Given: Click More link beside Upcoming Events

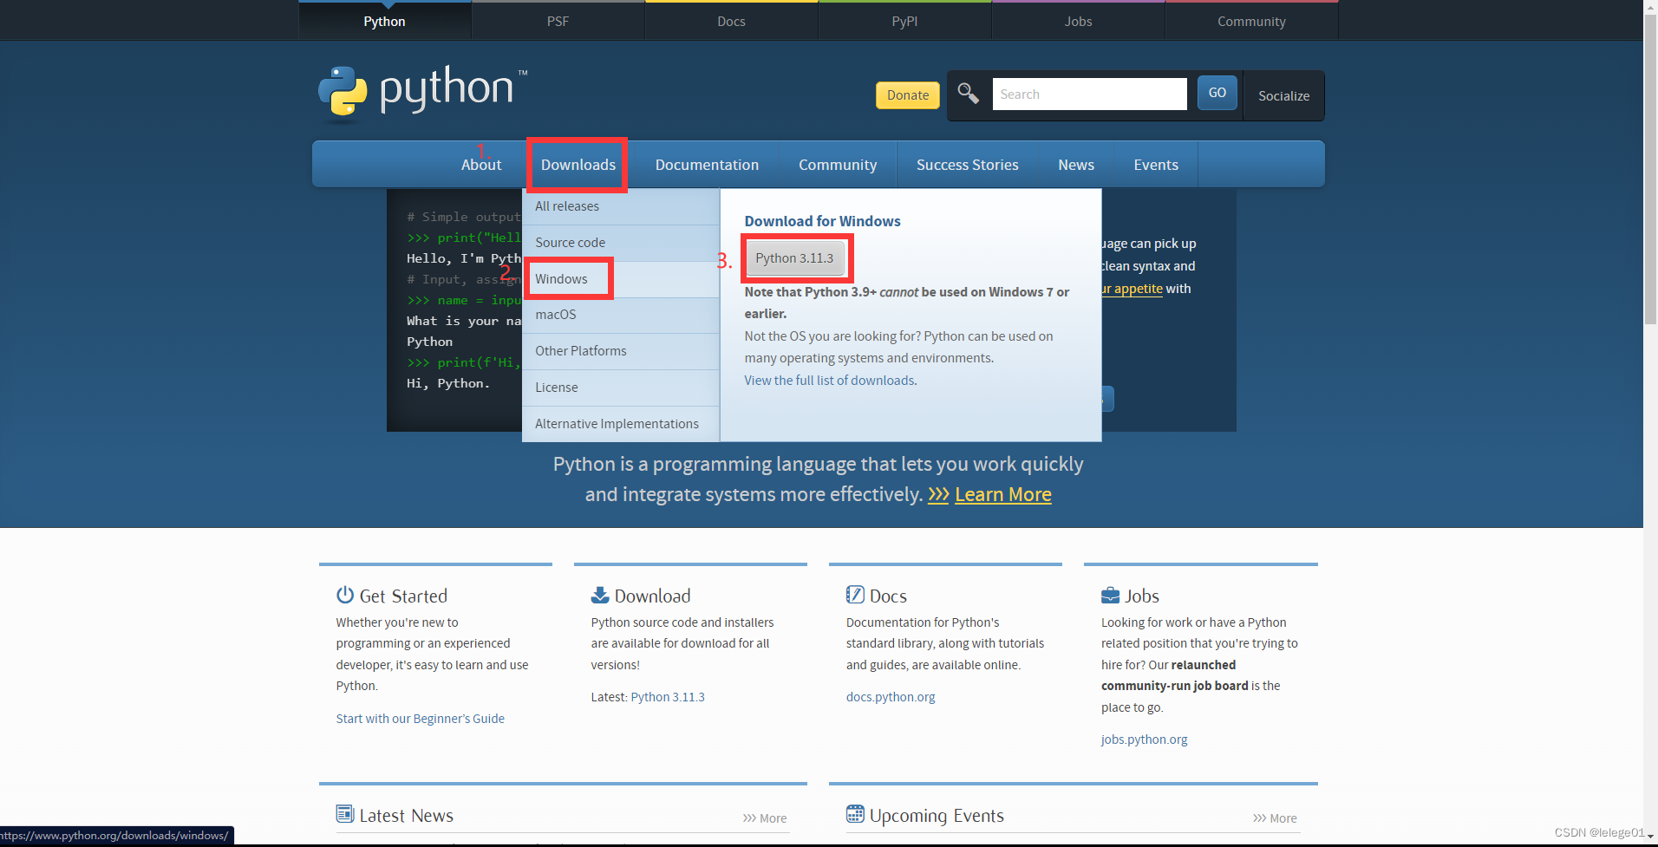Looking at the screenshot, I should 1275,818.
